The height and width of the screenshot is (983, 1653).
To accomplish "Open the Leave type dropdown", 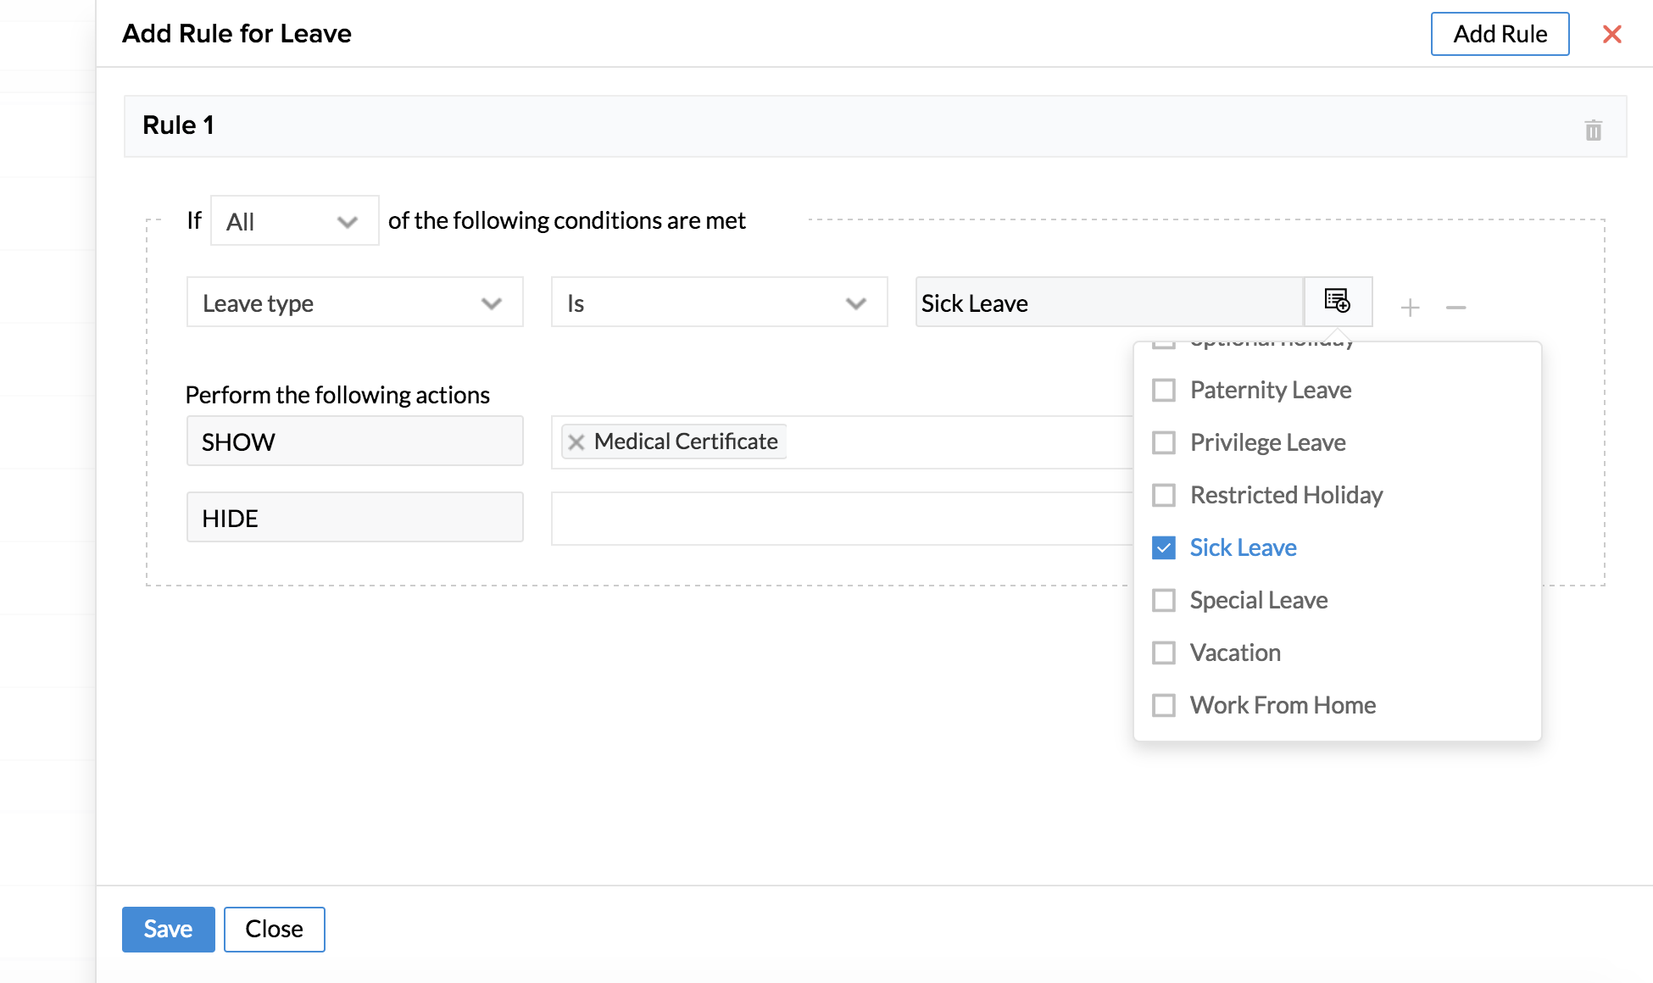I will 354,303.
